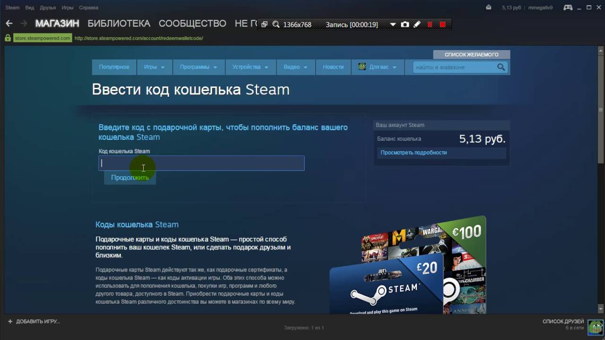Click the 5,13 руб balance at top
The image size is (605, 340).
(x=511, y=8)
